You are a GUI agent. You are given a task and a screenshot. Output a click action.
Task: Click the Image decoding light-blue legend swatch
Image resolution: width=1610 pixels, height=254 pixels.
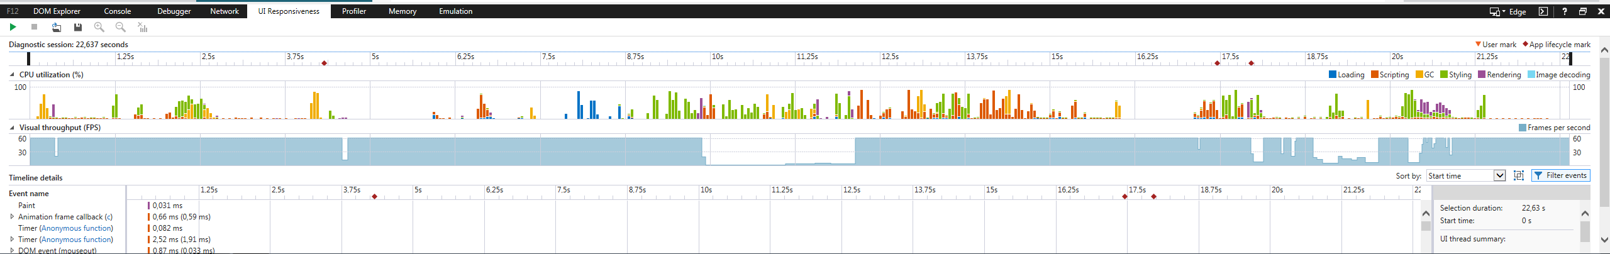point(1531,74)
